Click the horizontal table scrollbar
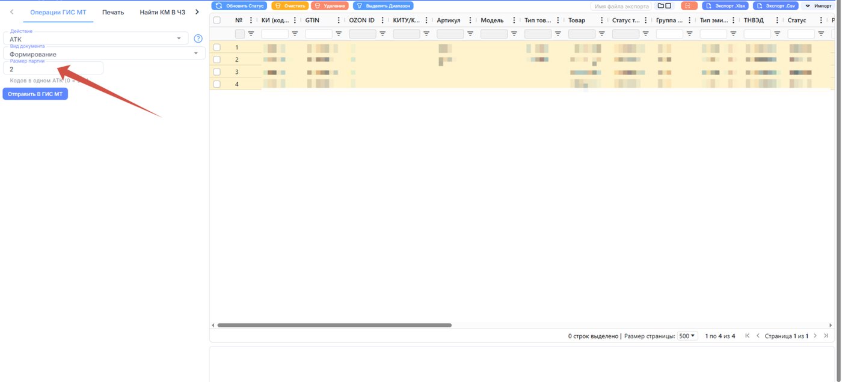 334,325
